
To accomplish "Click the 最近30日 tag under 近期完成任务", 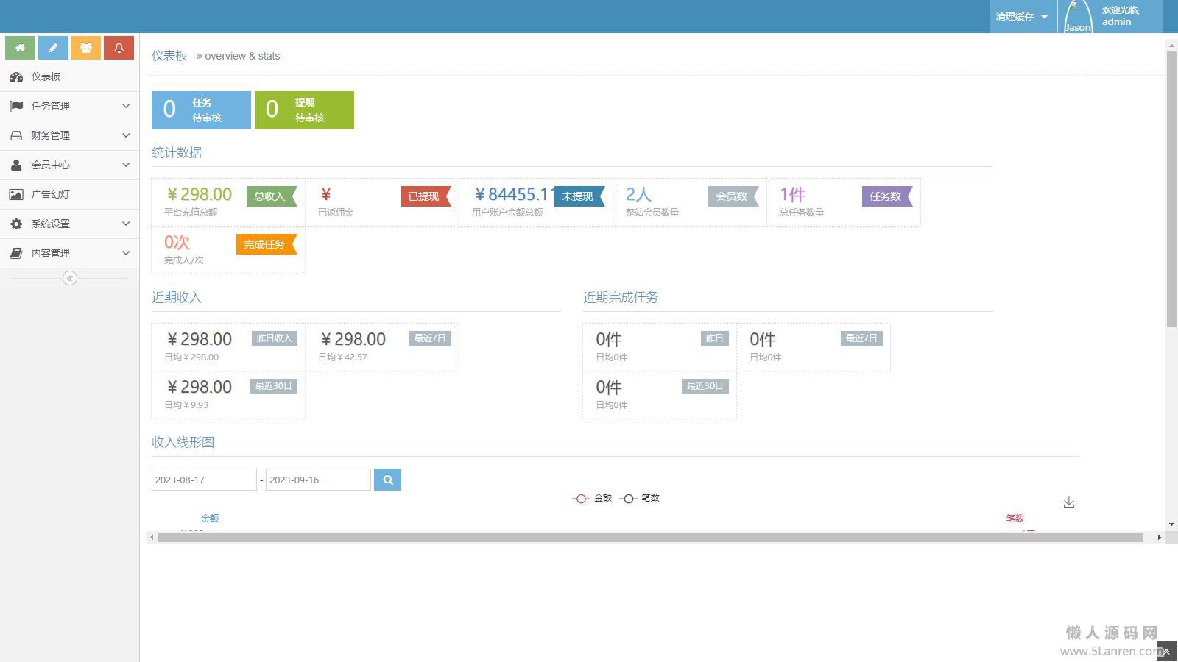I will (705, 386).
